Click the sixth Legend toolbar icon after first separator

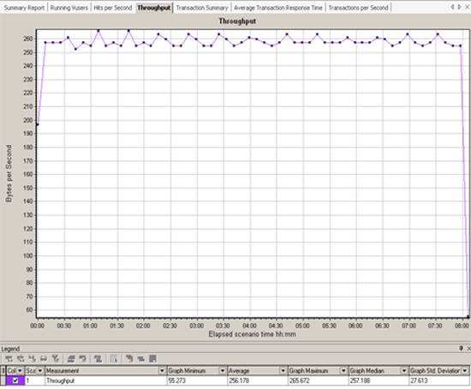pos(71,359)
